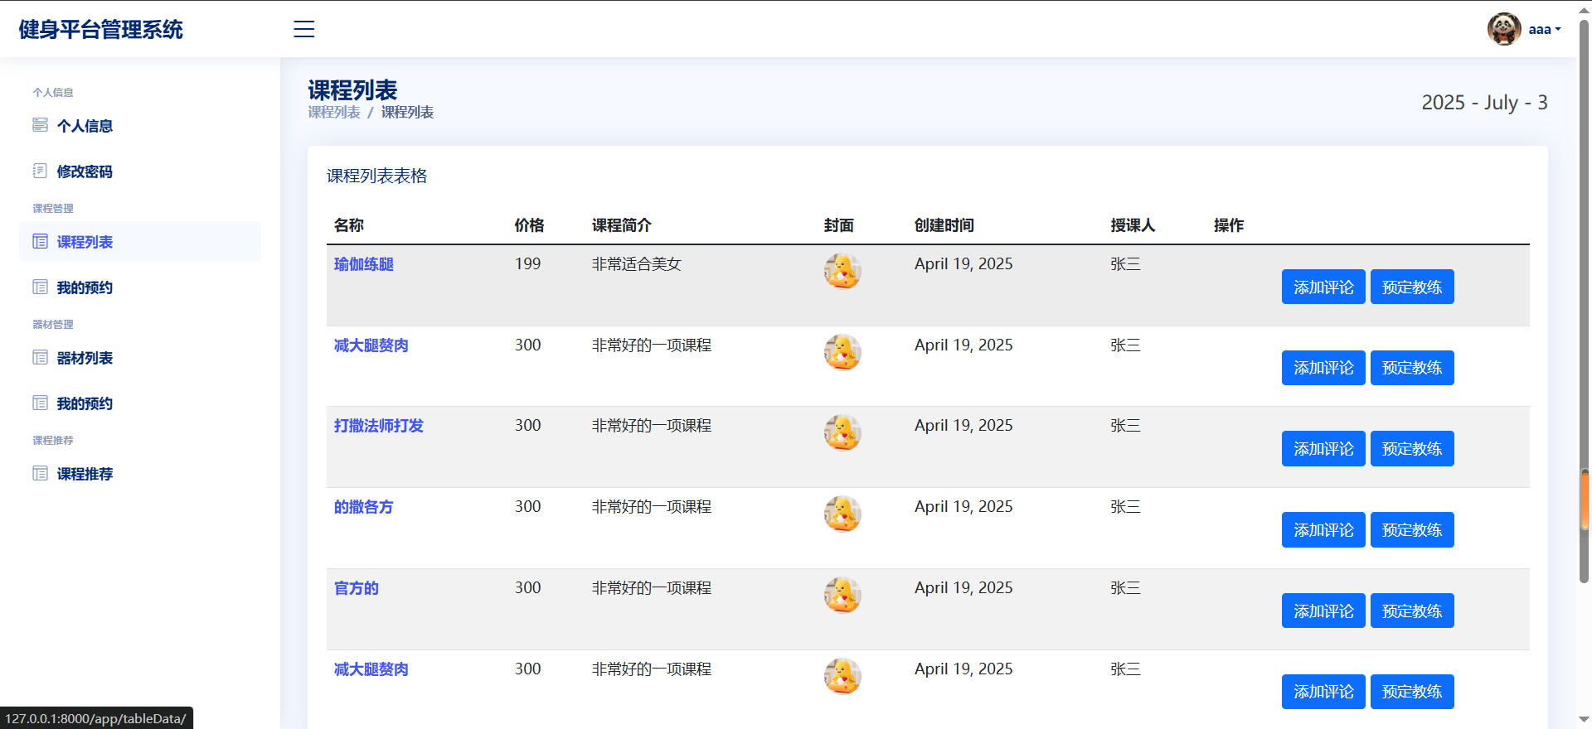Click the cover thumbnail of the 瑜伽练腿 course
The width and height of the screenshot is (1592, 729).
(x=842, y=271)
